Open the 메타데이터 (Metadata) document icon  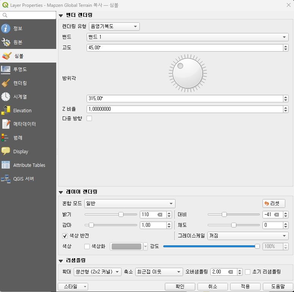click(x=6, y=124)
